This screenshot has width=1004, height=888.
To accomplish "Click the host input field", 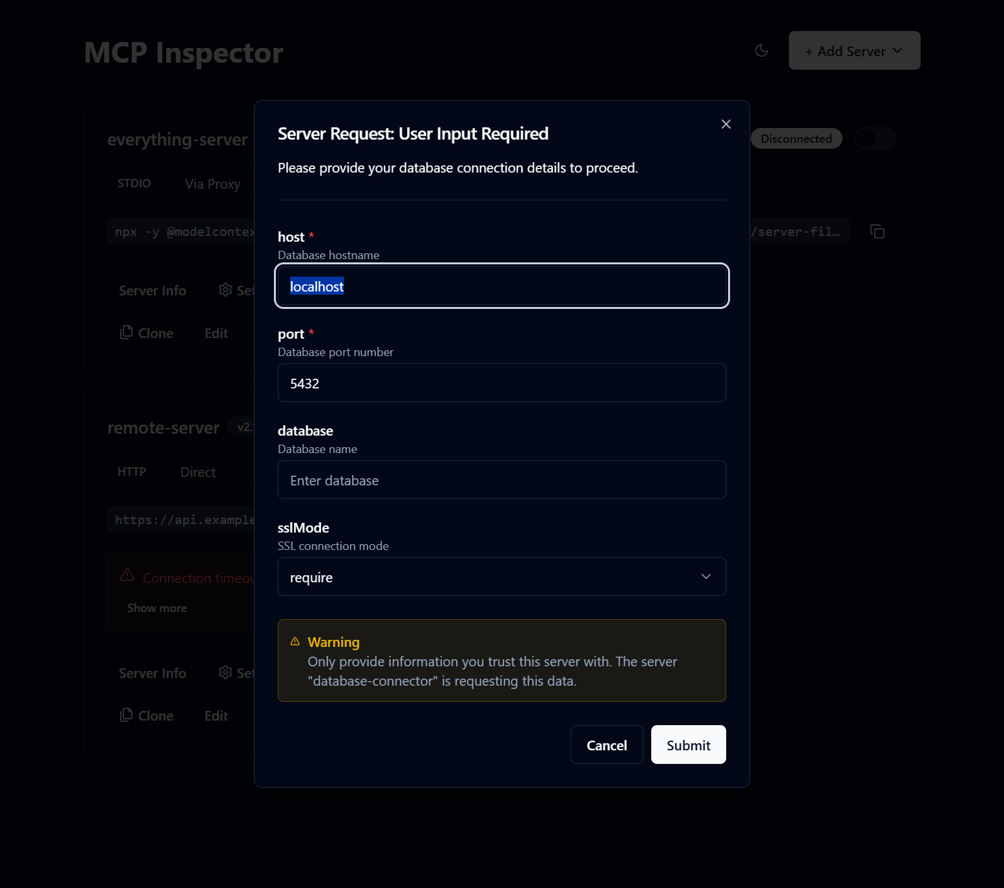I will 501,286.
